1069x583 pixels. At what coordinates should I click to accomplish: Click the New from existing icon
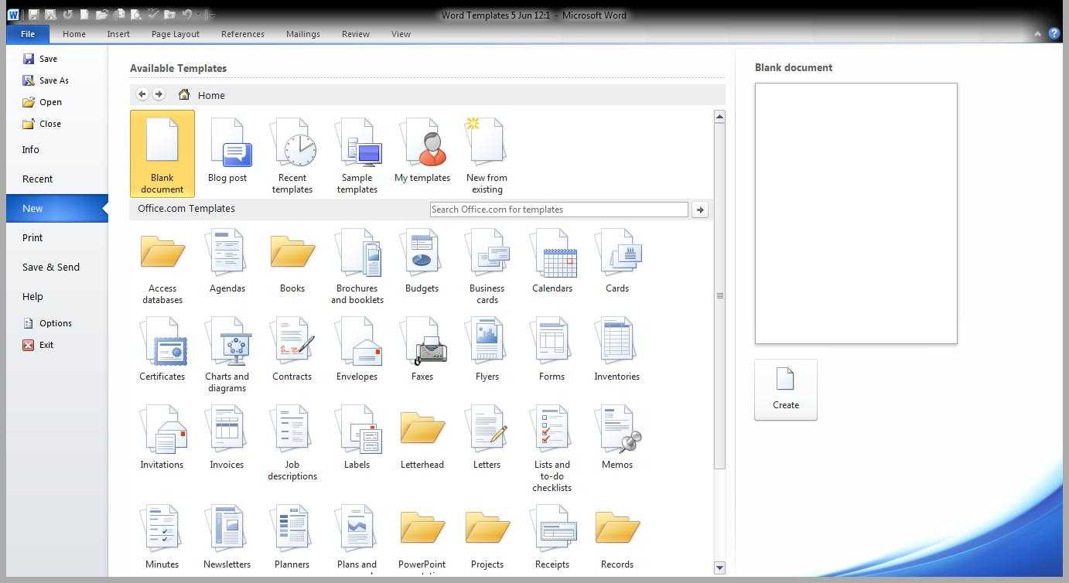pyautogui.click(x=487, y=155)
